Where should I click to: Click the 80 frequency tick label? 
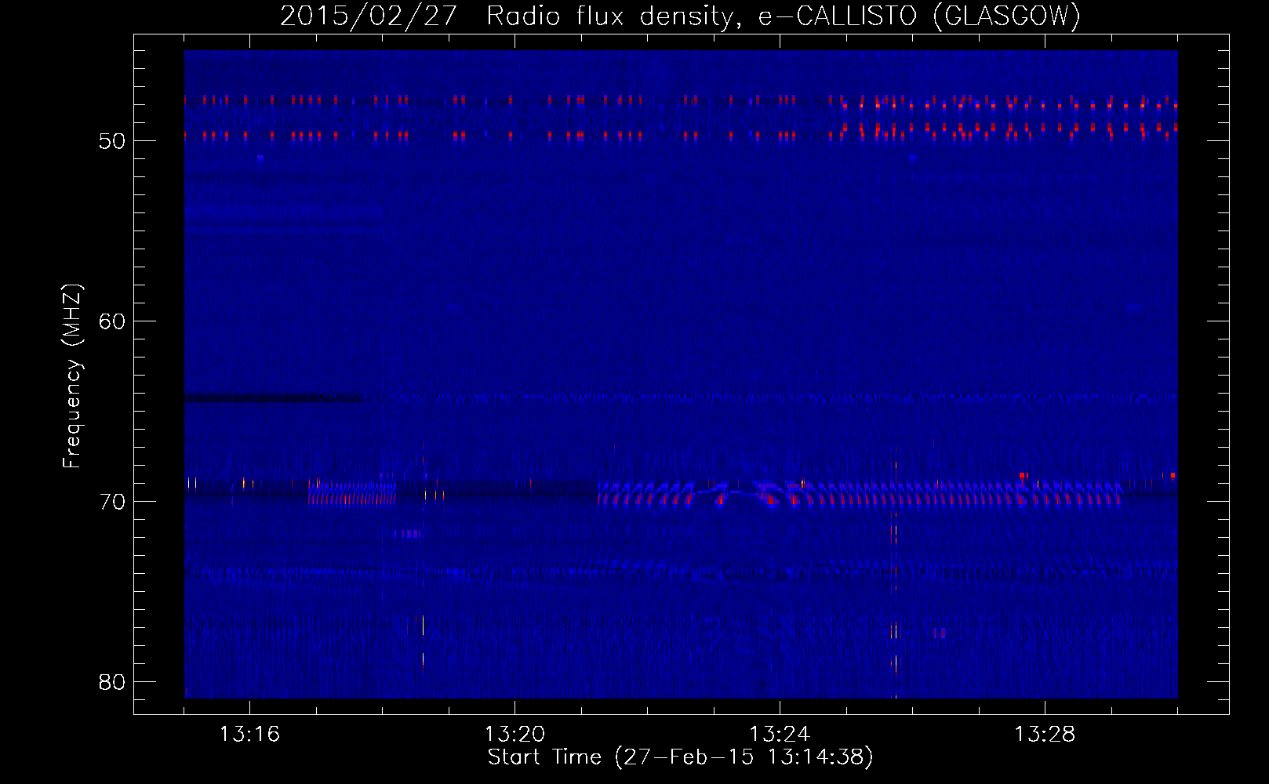pos(112,682)
